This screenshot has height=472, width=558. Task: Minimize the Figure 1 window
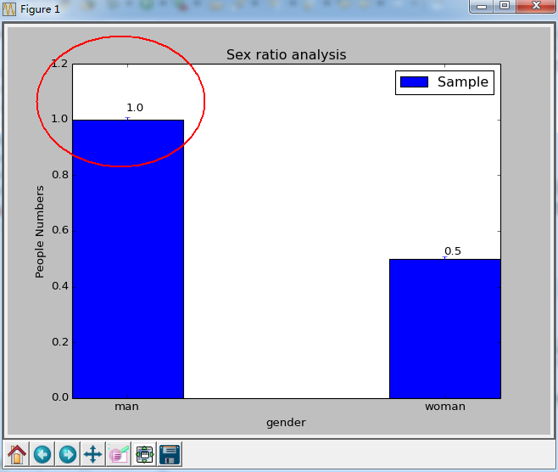tap(482, 6)
